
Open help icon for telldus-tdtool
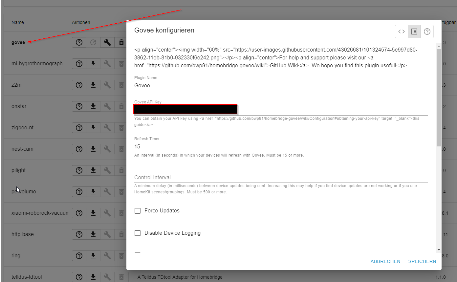79,277
